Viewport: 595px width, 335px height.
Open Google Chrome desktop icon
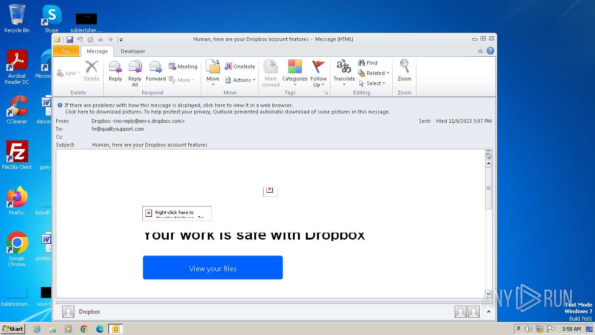17,249
